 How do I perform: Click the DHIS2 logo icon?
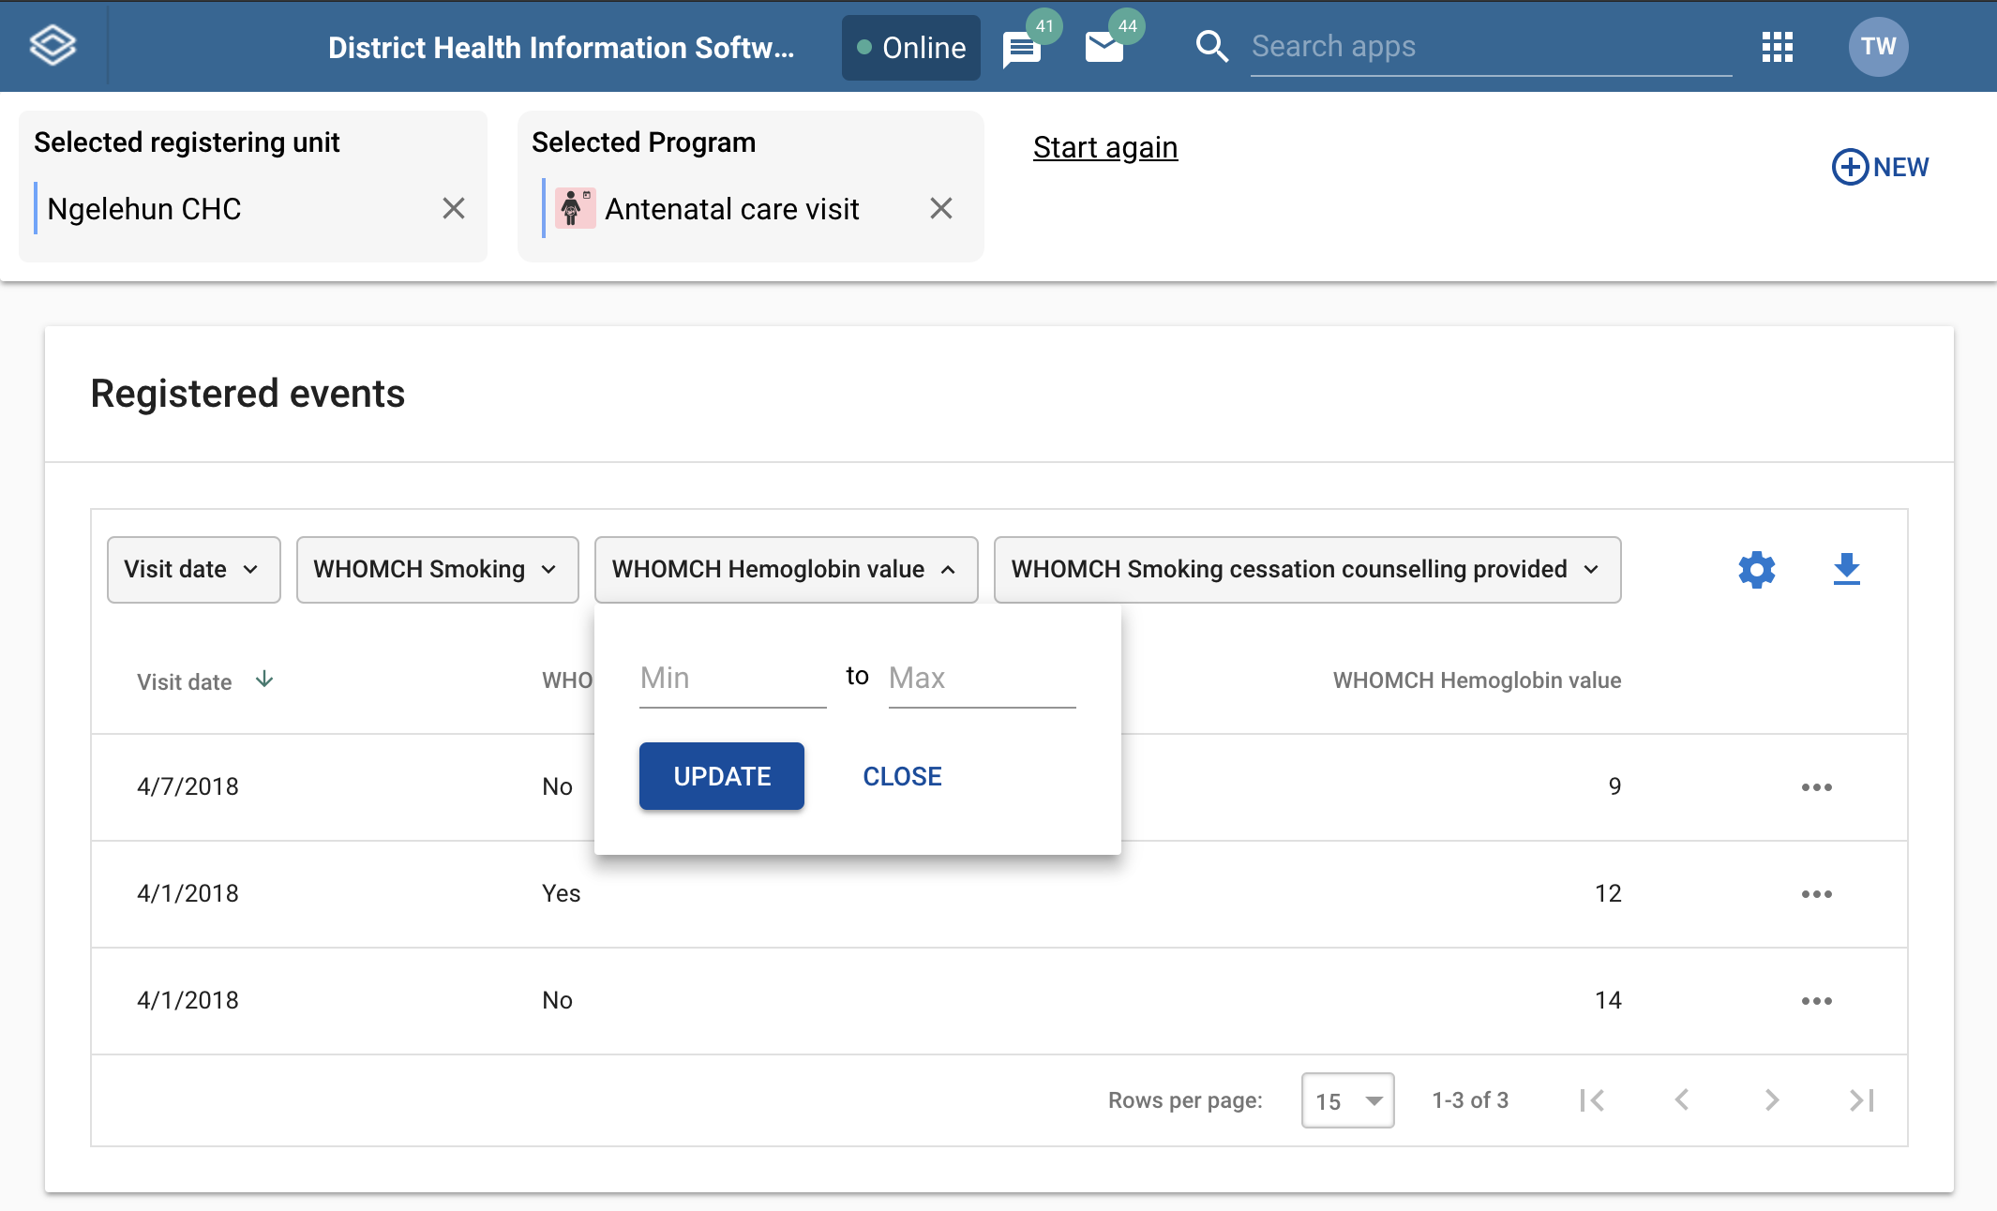53,46
